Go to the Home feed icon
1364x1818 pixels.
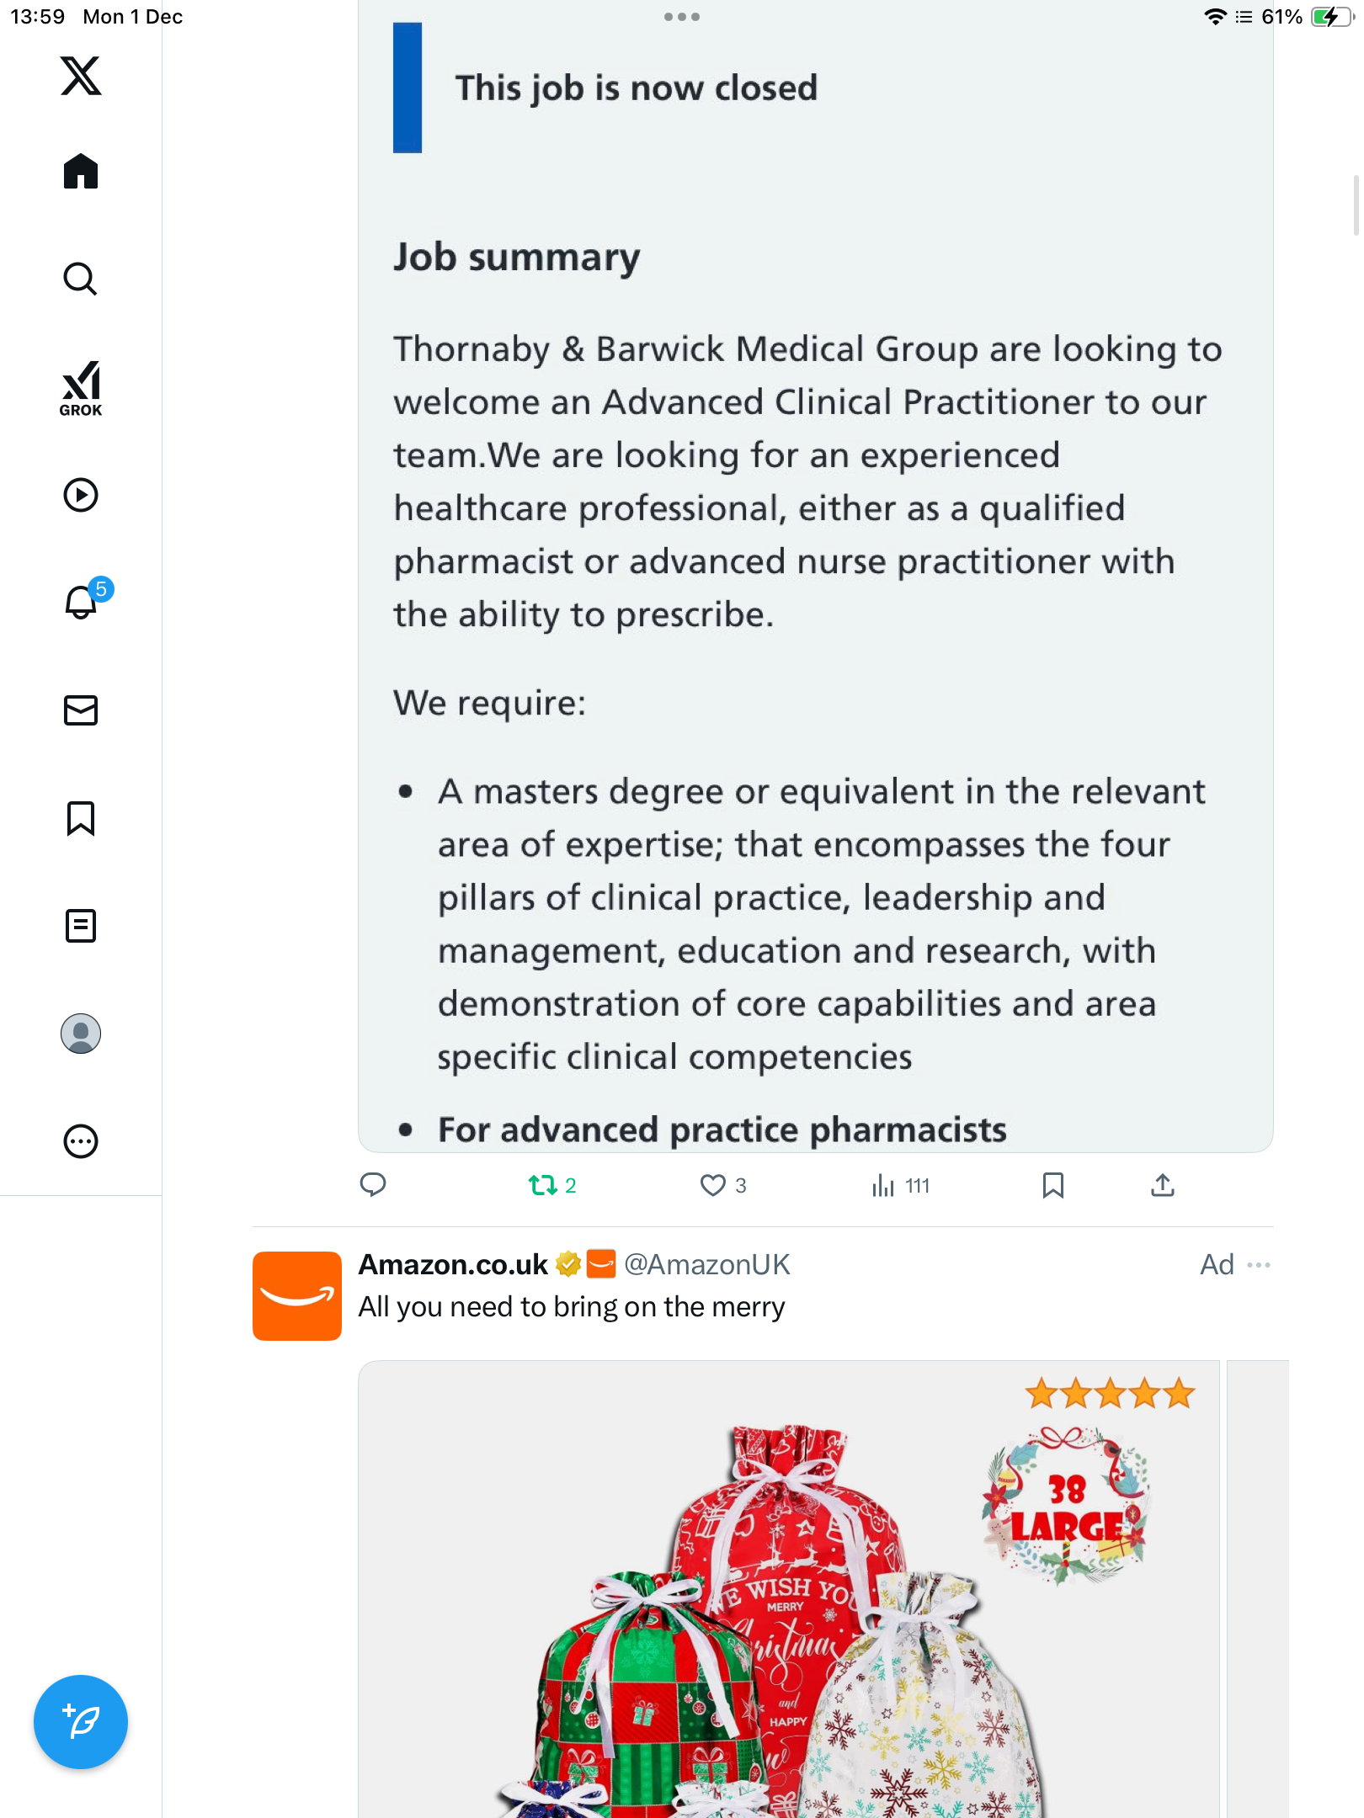point(81,172)
